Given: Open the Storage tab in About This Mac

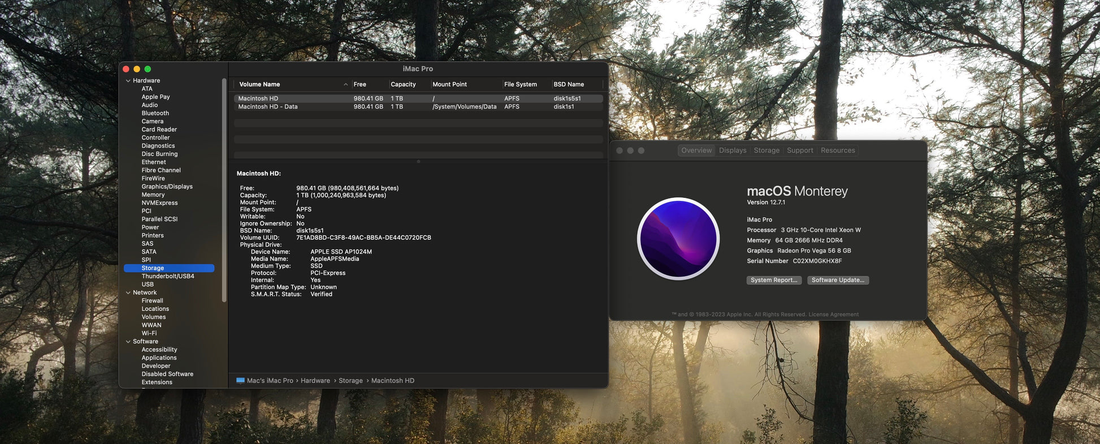Looking at the screenshot, I should [x=766, y=150].
